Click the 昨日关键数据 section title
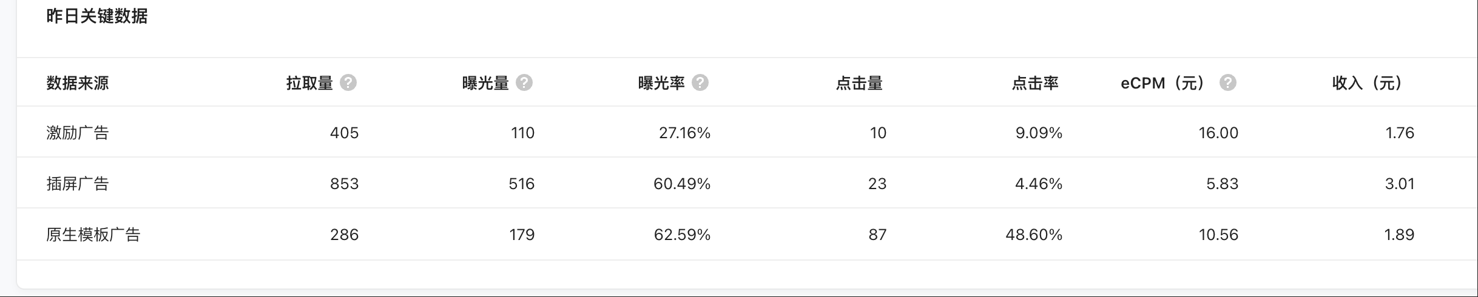This screenshot has width=1478, height=297. tap(97, 16)
